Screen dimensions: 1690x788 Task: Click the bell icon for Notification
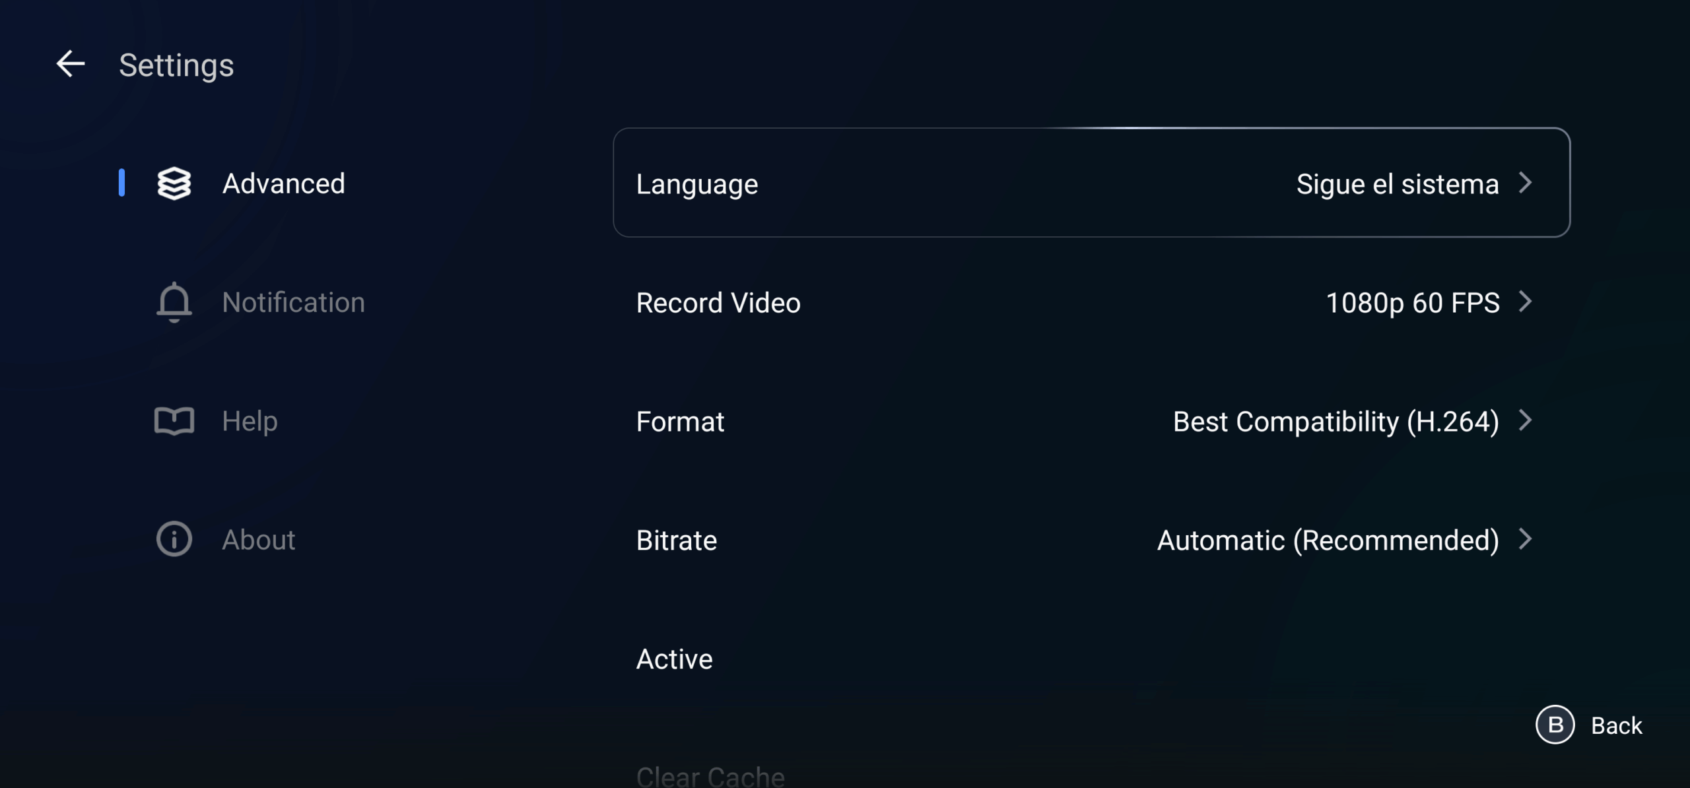click(x=174, y=302)
